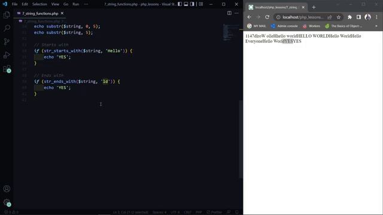
Task: Click the highlighted YES text in the page
Action: tap(288, 41)
